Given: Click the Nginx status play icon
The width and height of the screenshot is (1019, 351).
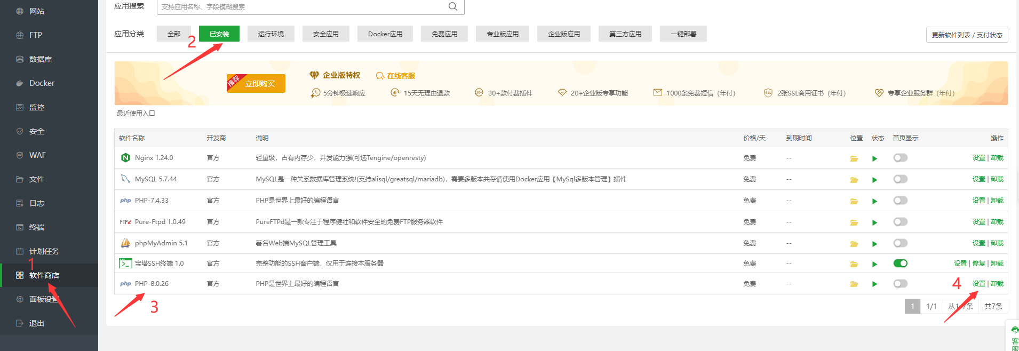Looking at the screenshot, I should [874, 158].
